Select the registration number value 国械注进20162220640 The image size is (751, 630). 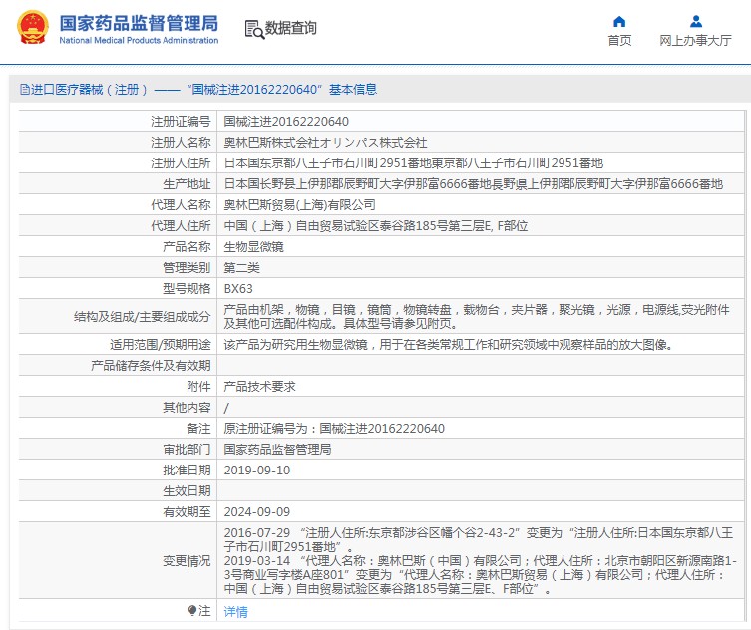click(286, 122)
